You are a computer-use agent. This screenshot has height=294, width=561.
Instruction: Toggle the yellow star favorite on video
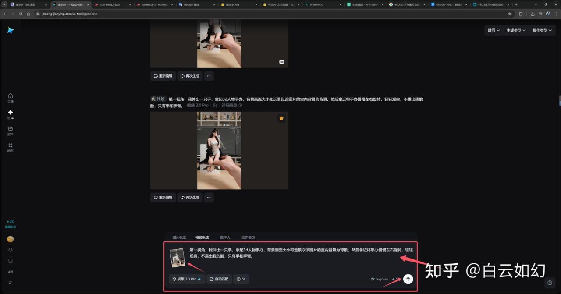point(281,118)
